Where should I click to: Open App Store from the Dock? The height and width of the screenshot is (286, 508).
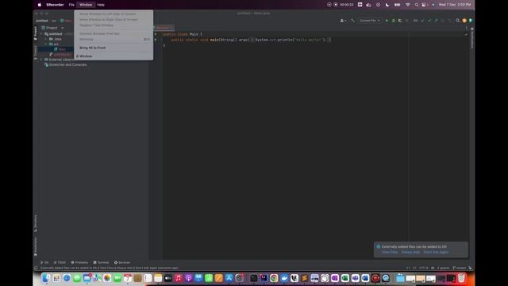(229, 278)
